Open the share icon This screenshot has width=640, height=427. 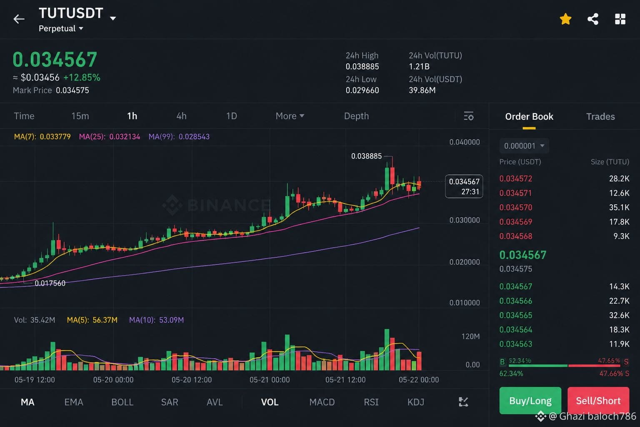pyautogui.click(x=593, y=19)
